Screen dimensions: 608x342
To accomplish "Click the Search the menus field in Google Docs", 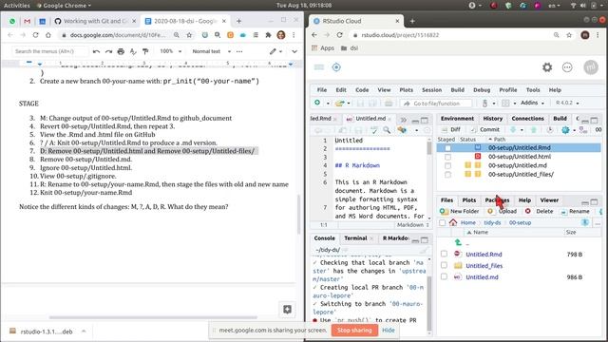I will (x=49, y=51).
